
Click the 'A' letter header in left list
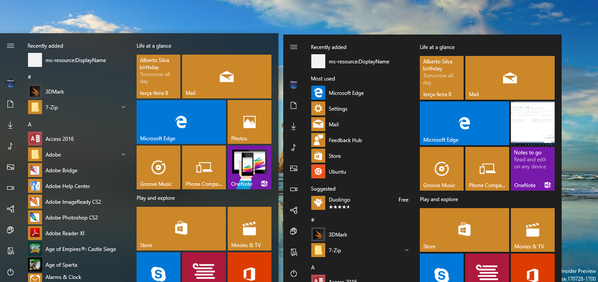pos(29,124)
